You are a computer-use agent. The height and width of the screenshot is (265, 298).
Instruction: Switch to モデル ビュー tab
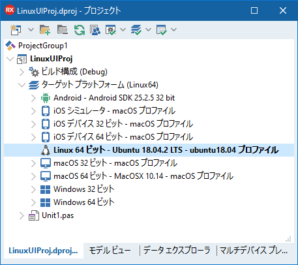110,251
